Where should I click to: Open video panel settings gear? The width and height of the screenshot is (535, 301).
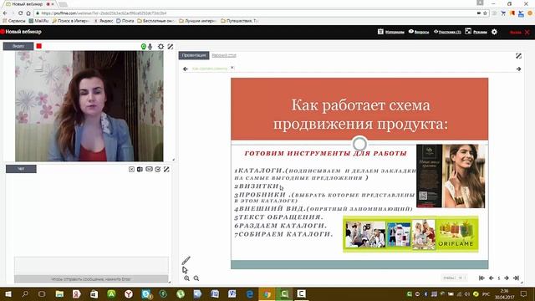(160, 47)
